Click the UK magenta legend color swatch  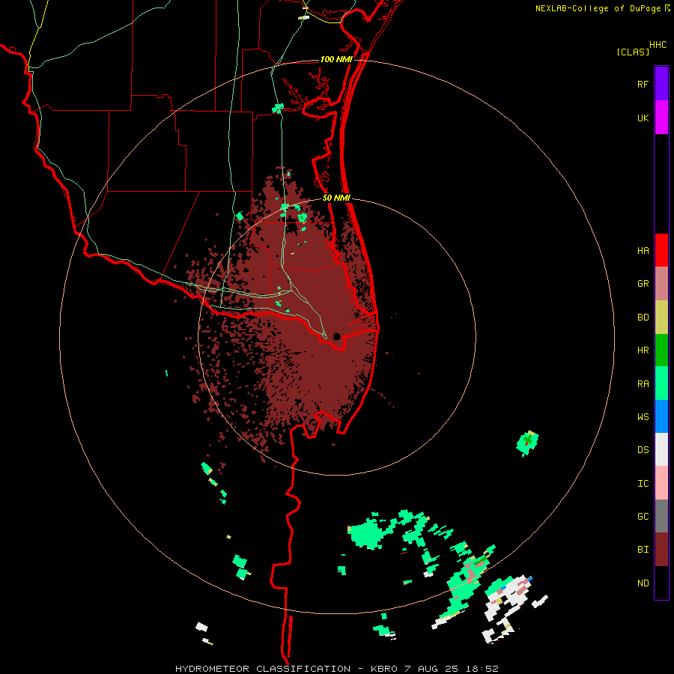tap(661, 118)
